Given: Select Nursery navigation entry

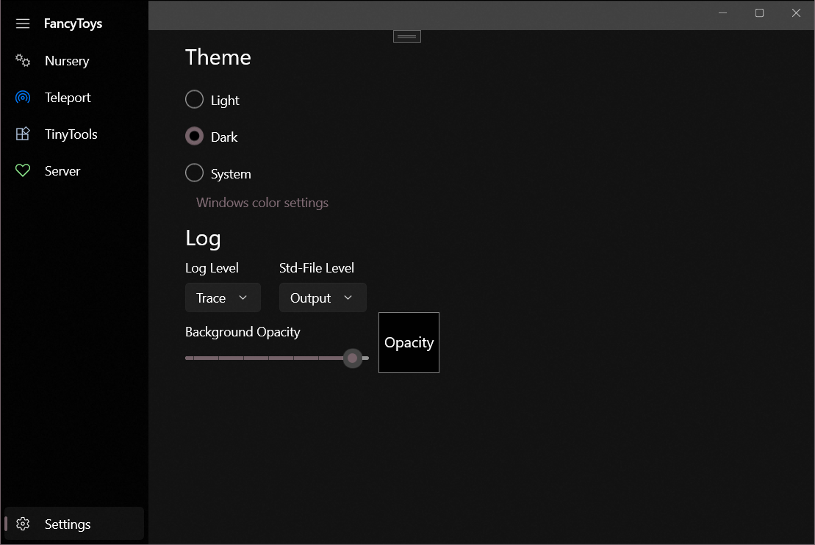Looking at the screenshot, I should pyautogui.click(x=67, y=60).
